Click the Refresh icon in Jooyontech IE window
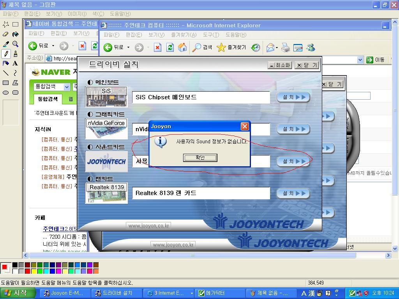The image size is (399, 299). [x=170, y=47]
